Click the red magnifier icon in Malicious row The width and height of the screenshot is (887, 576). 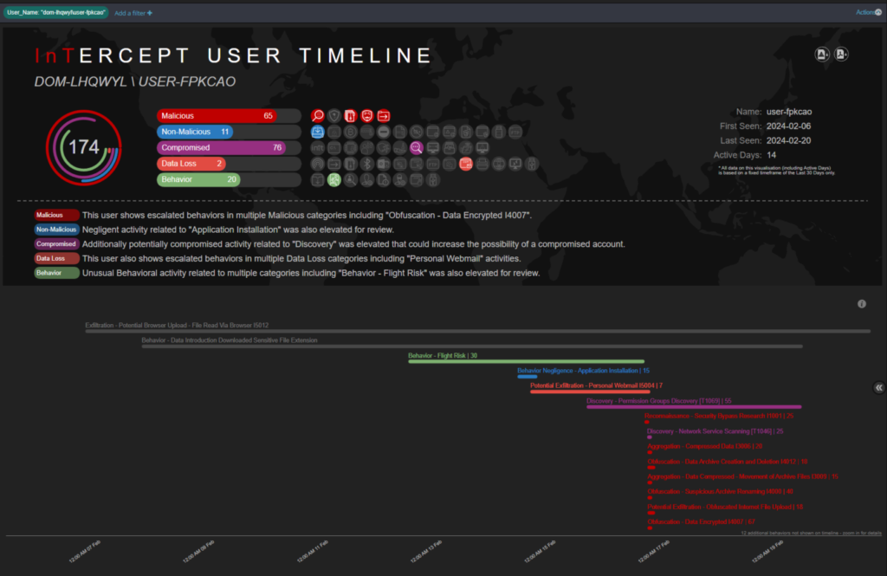(x=318, y=116)
